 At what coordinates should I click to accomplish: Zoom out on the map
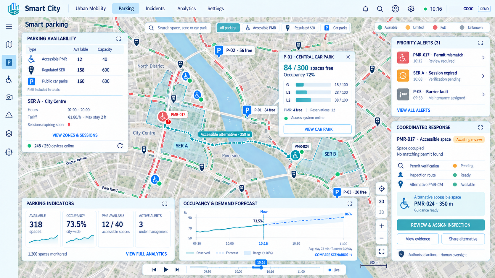click(x=382, y=238)
